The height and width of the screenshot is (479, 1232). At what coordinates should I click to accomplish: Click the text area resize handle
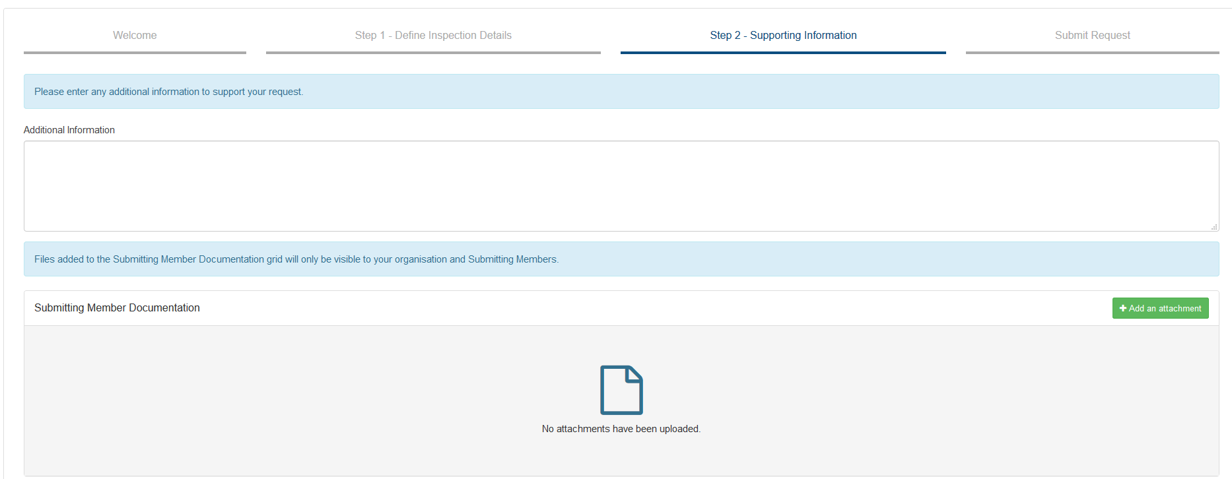(1214, 226)
